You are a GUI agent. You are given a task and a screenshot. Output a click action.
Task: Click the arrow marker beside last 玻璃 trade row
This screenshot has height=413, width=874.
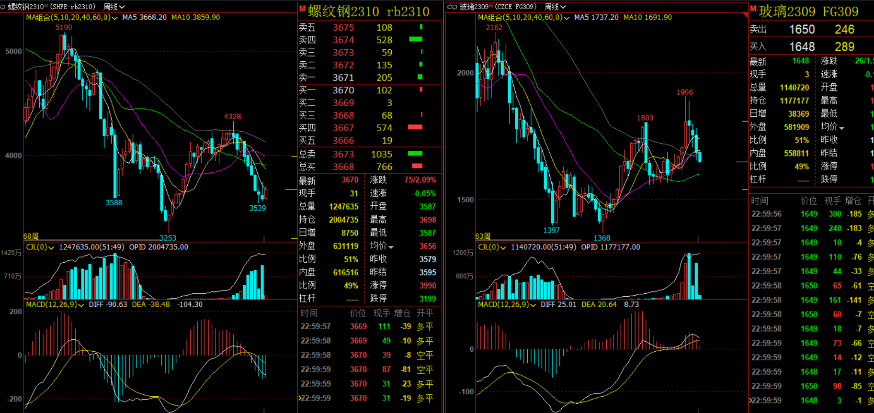[750, 401]
